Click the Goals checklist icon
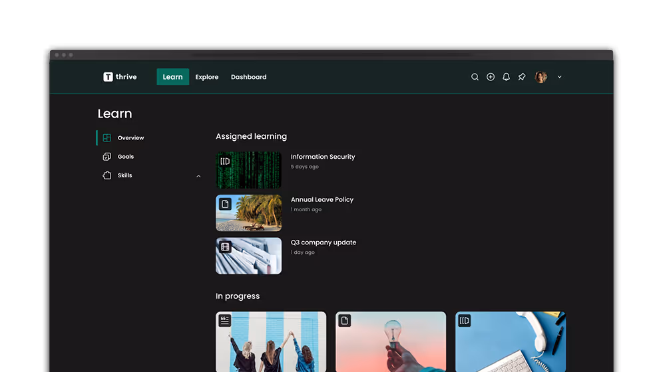This screenshot has height=372, width=663. point(107,157)
